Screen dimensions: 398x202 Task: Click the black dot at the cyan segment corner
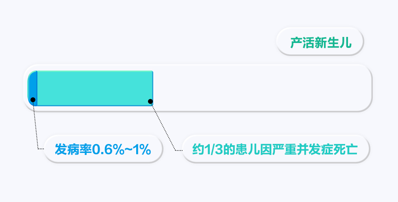pyautogui.click(x=150, y=101)
